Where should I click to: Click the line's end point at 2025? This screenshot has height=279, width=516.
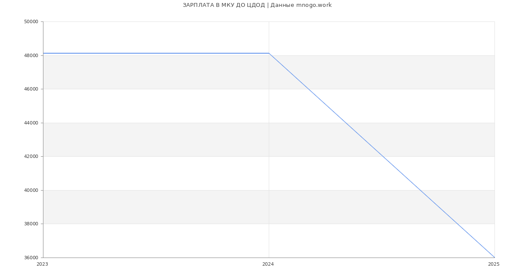point(494,258)
